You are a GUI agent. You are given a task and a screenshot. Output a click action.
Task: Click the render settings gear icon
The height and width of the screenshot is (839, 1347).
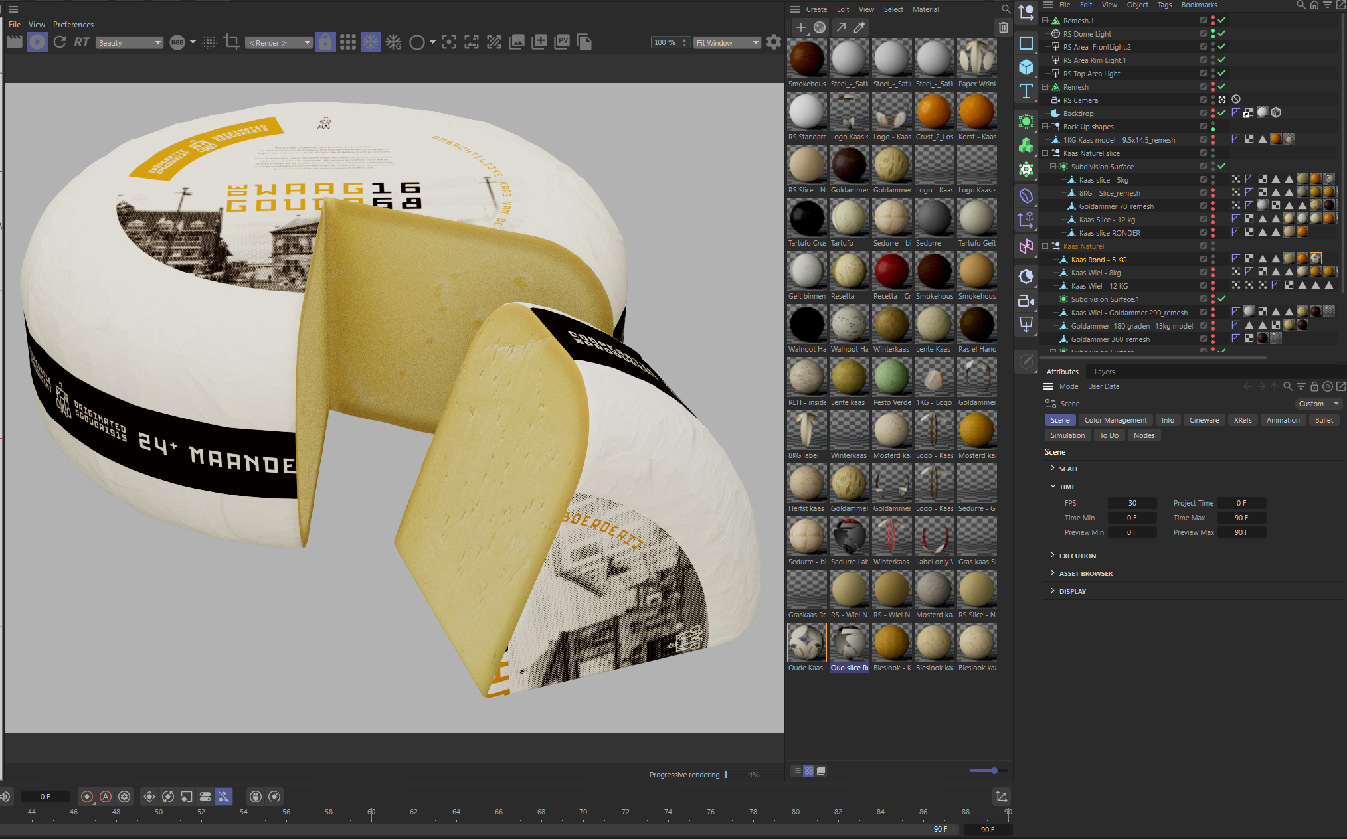[x=774, y=42]
